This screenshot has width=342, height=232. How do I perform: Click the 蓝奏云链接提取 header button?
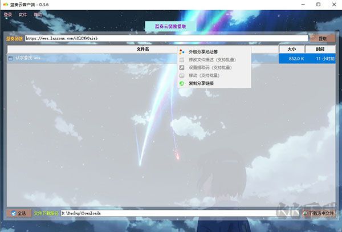[x=170, y=26]
